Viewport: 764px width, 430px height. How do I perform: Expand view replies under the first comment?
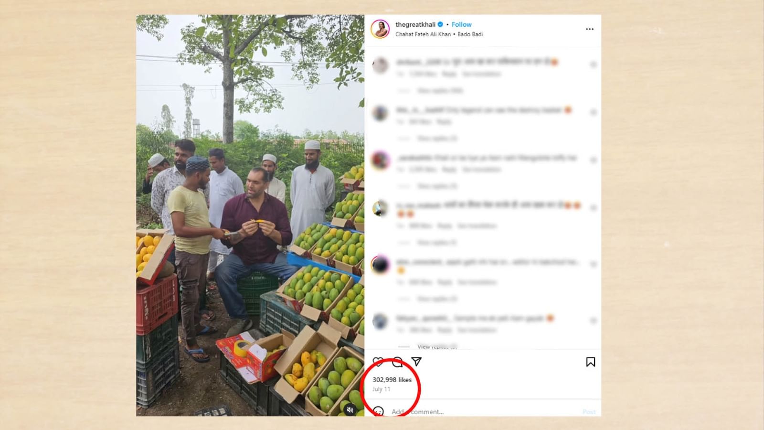pos(440,90)
